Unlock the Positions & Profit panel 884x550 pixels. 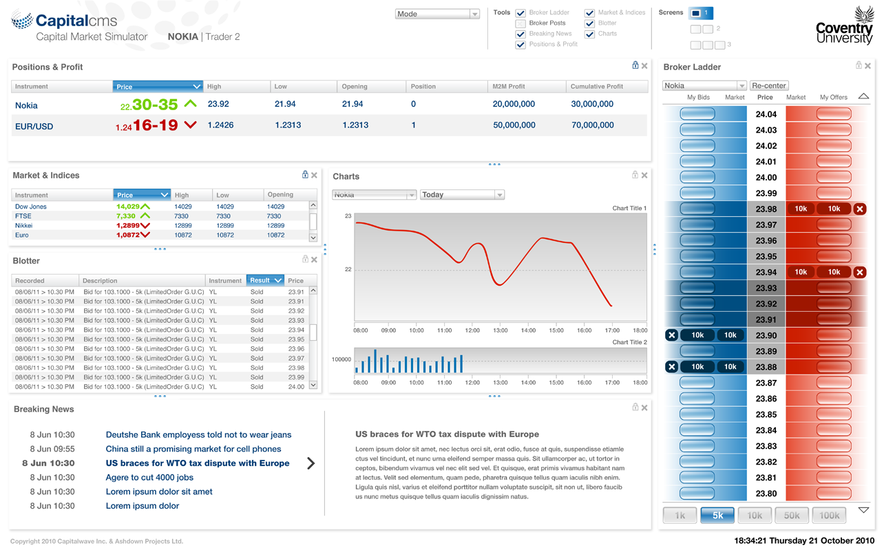coord(635,65)
